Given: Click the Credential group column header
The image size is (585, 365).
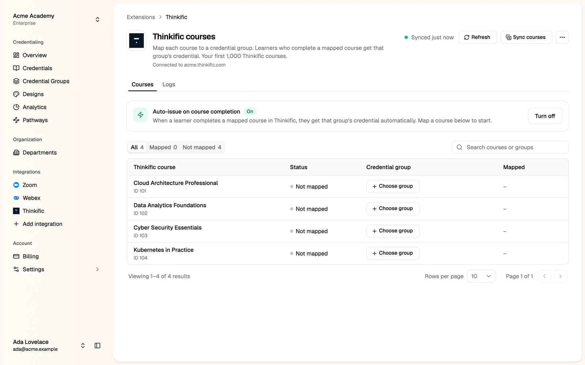Looking at the screenshot, I should pos(388,167).
